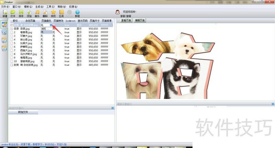Open the 页面音乐 dropdown arrow in first row
This screenshot has width=275, height=148.
click(x=51, y=25)
